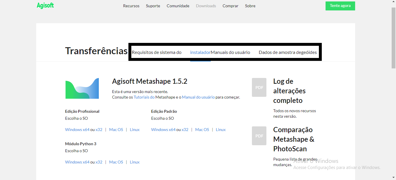Click the Edição Padrão label

pos(164,112)
